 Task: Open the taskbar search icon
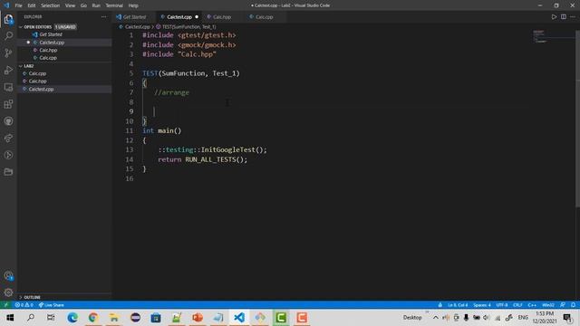pyautogui.click(x=31, y=318)
